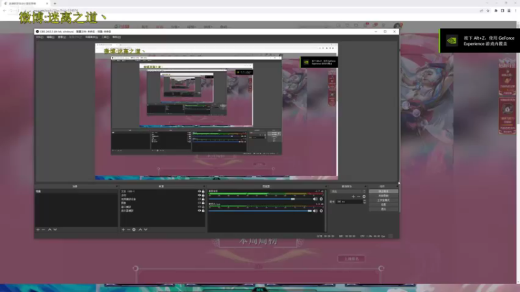Image resolution: width=520 pixels, height=292 pixels.
Task: Toggle lock on 显示器捕获 source
Action: click(203, 210)
